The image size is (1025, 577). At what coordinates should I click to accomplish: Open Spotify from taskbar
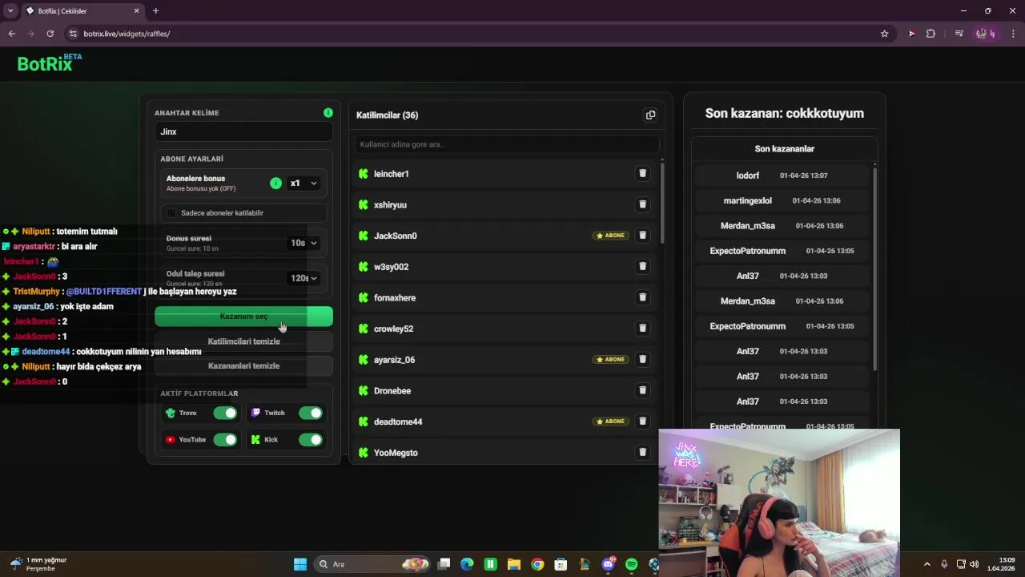point(631,564)
